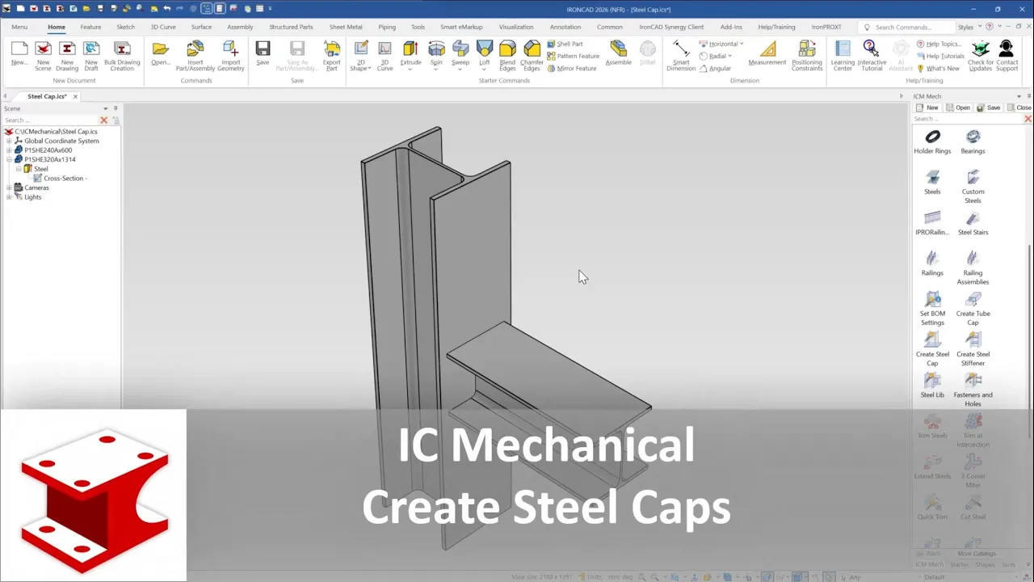Click the Scene panel search field
This screenshot has height=582, width=1034.
pyautogui.click(x=50, y=120)
